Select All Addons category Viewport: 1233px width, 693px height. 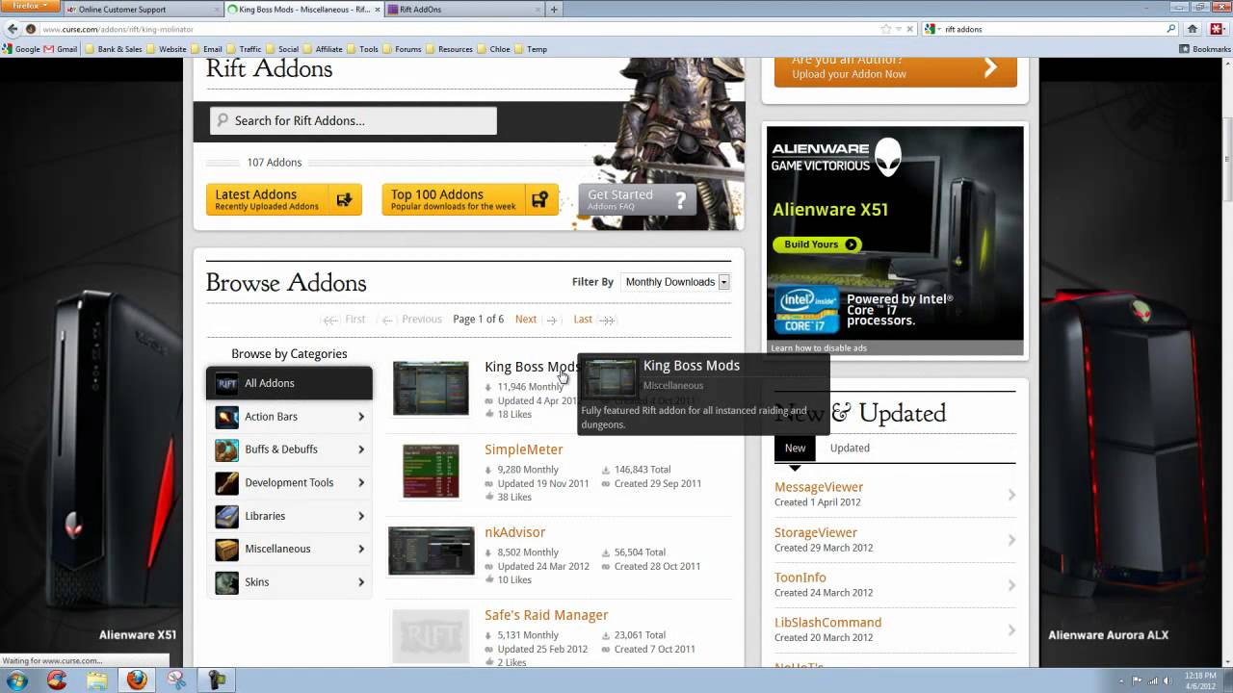[289, 383]
